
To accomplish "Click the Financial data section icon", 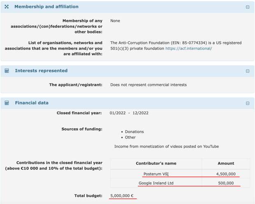I will 7,103.
